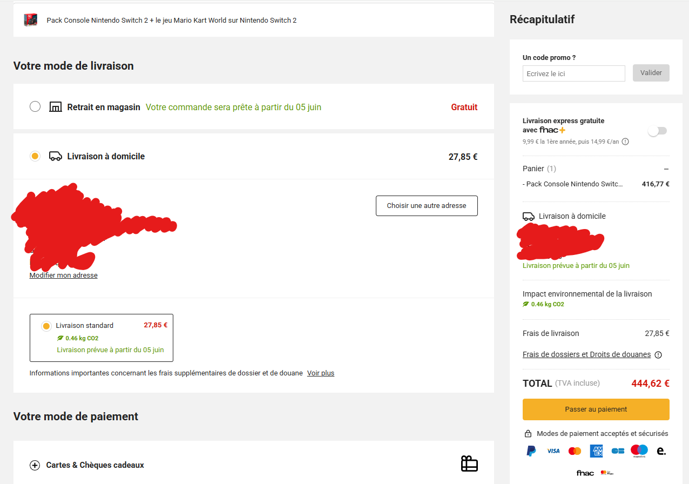
Task: Select the Livraison standard radio option
Action: point(46,326)
